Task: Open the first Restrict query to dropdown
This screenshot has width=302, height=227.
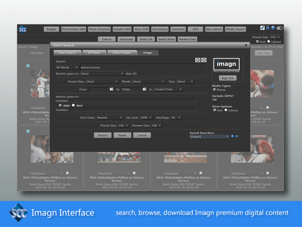Action: click(x=102, y=73)
